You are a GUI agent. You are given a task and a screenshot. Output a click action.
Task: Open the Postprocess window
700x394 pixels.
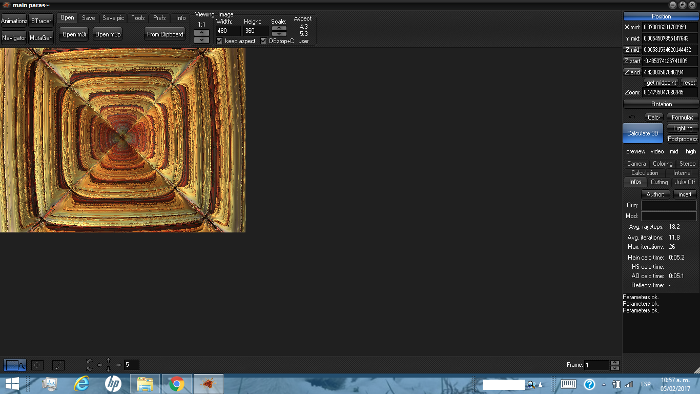click(x=683, y=139)
